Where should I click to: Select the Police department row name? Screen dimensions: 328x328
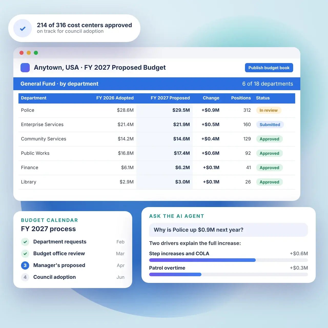click(27, 110)
